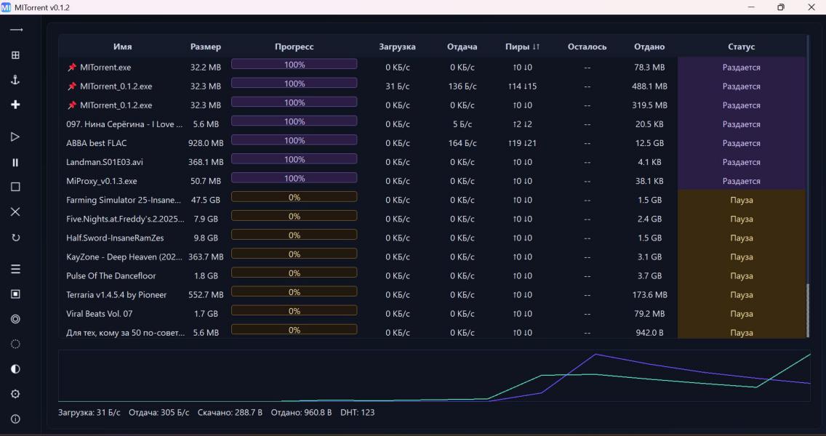Click the Размер column header
The width and height of the screenshot is (826, 436).
coord(205,47)
